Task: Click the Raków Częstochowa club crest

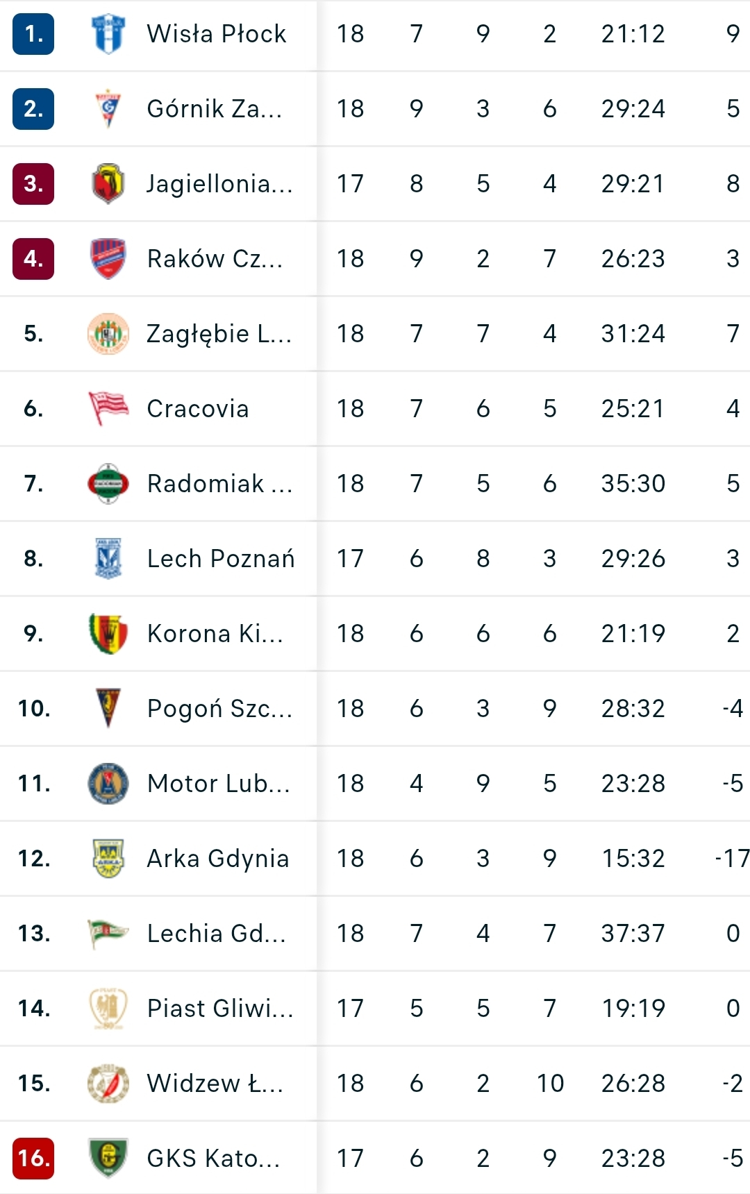Action: (108, 258)
